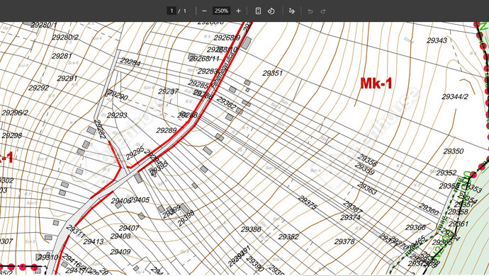
Task: Click the undo arrow in toolbar
Action: pos(310,11)
